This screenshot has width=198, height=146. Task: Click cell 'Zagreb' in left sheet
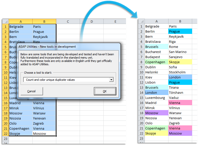(x=44, y=123)
